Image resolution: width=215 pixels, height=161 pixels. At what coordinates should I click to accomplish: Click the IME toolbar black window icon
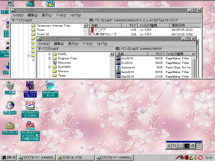(x=187, y=146)
